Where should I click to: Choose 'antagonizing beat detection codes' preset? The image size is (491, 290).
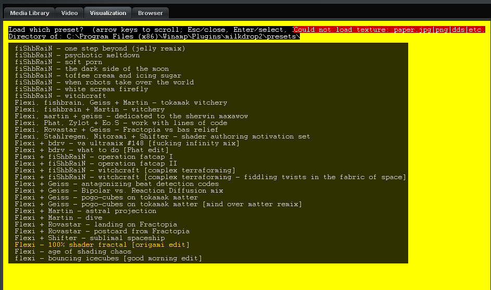tap(117, 184)
